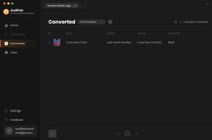Image resolution: width=212 pixels, height=140 pixels.
Task: Switch source via Amazon Music app swap icon
Action: [x=75, y=6]
